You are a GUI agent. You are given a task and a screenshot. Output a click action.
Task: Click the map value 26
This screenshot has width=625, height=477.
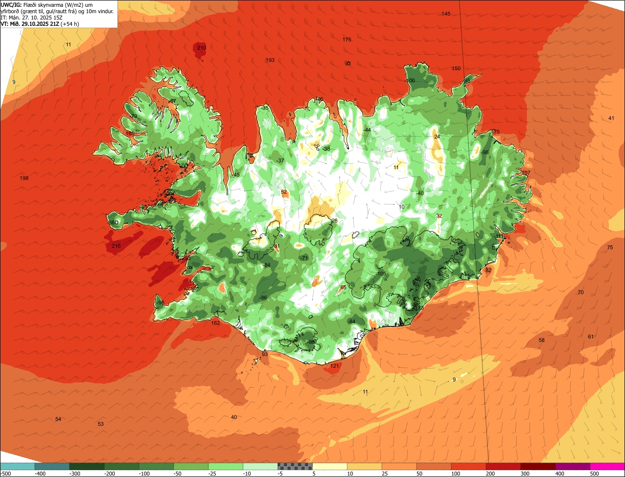(334, 220)
